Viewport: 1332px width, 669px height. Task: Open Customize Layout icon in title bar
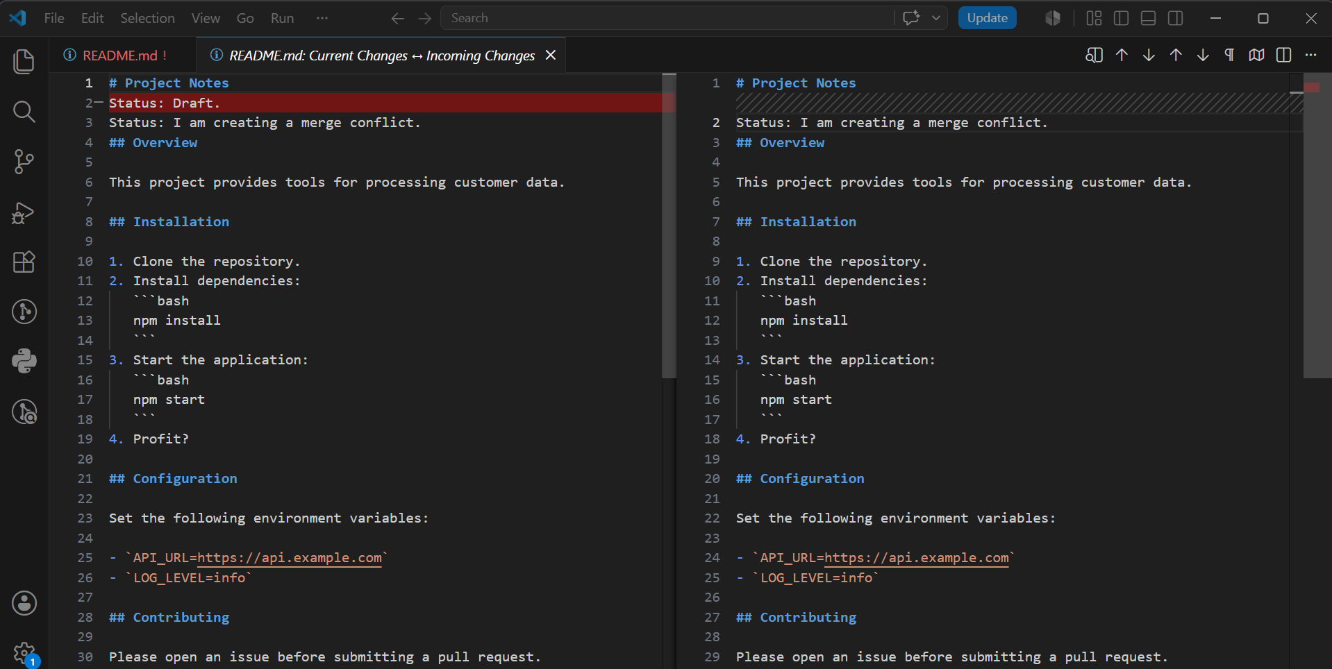[1094, 18]
